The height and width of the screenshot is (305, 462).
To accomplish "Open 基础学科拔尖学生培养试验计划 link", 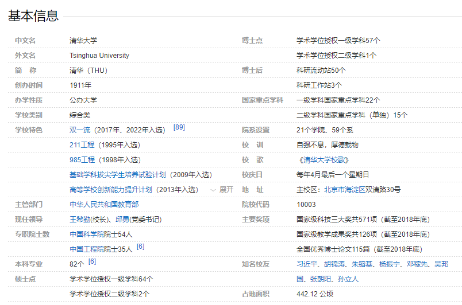I will point(118,175).
